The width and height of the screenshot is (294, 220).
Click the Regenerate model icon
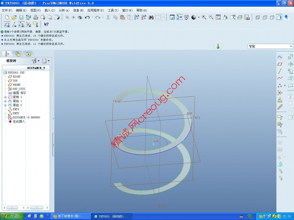point(137,17)
